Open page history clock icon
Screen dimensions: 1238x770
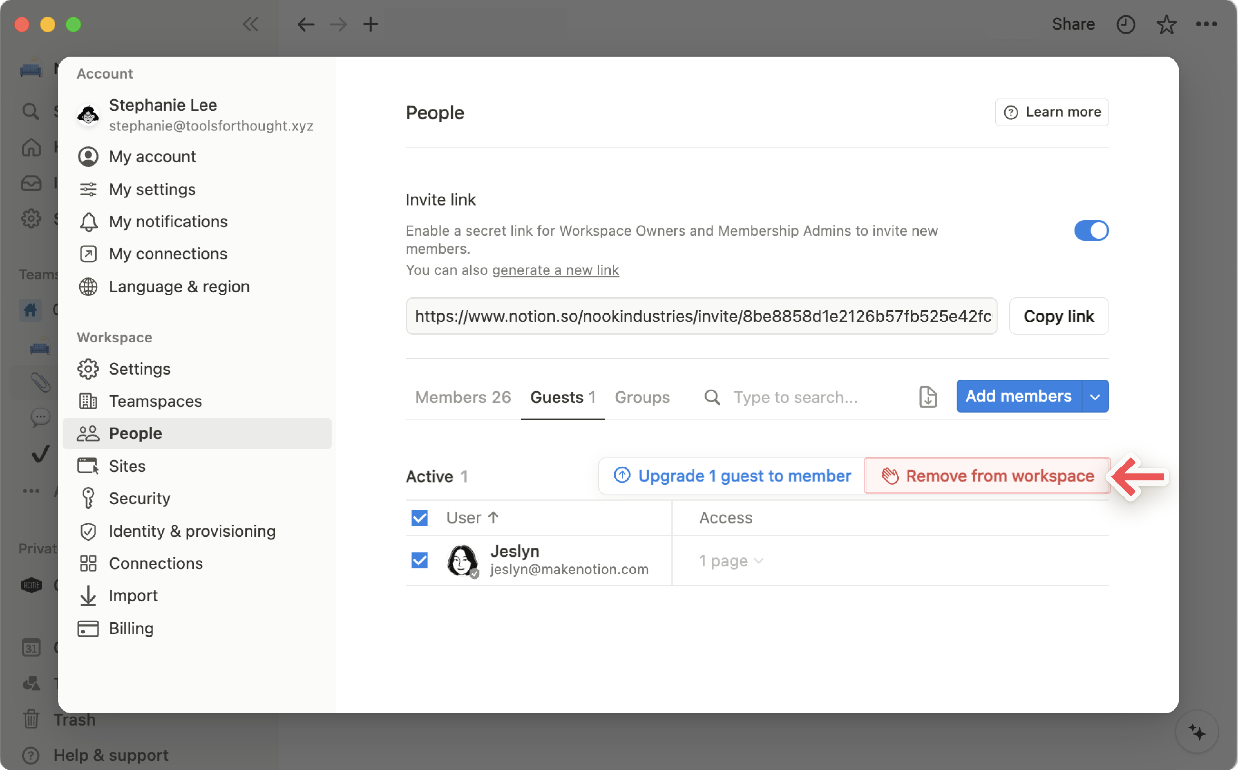click(1125, 24)
